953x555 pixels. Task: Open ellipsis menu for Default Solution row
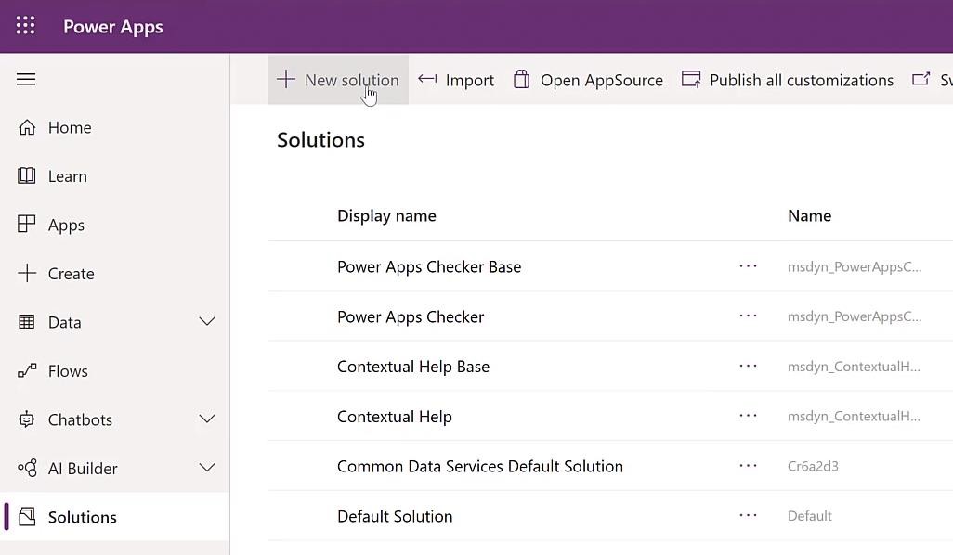[x=748, y=515]
